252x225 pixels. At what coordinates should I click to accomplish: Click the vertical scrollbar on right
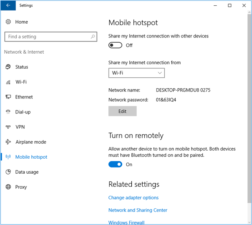(x=249, y=110)
